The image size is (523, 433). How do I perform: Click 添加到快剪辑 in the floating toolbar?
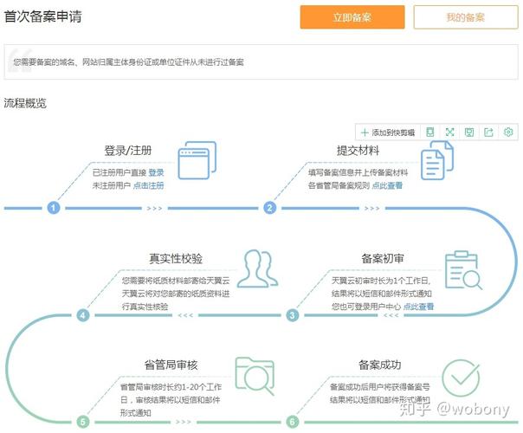(388, 132)
